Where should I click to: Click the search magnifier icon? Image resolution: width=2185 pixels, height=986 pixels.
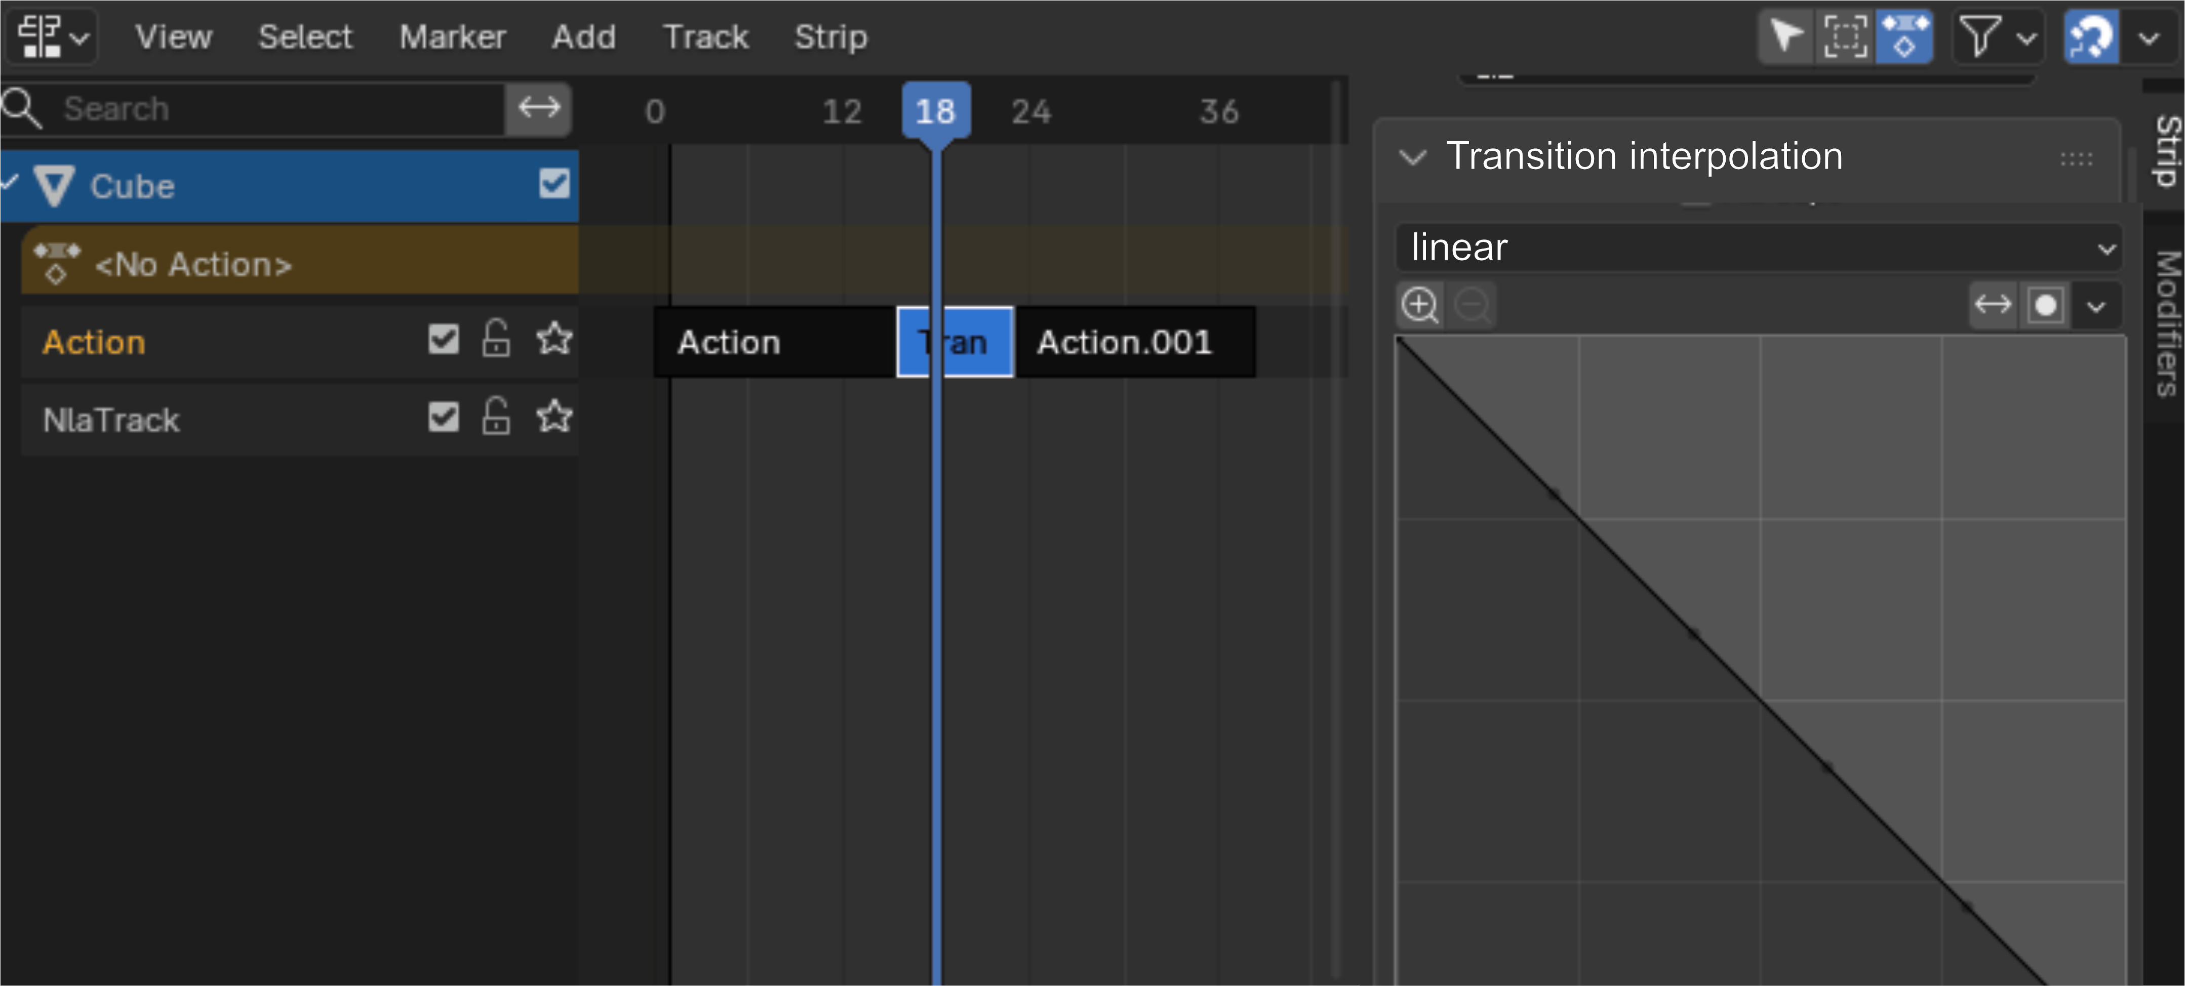click(x=21, y=108)
